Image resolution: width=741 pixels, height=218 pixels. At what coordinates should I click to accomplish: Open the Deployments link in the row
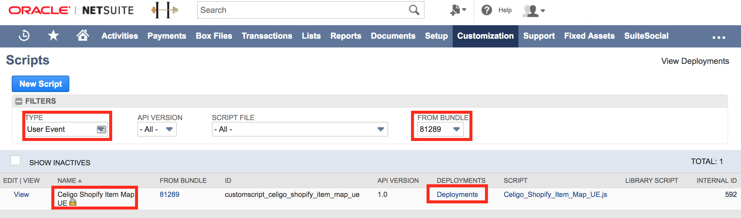(x=457, y=195)
